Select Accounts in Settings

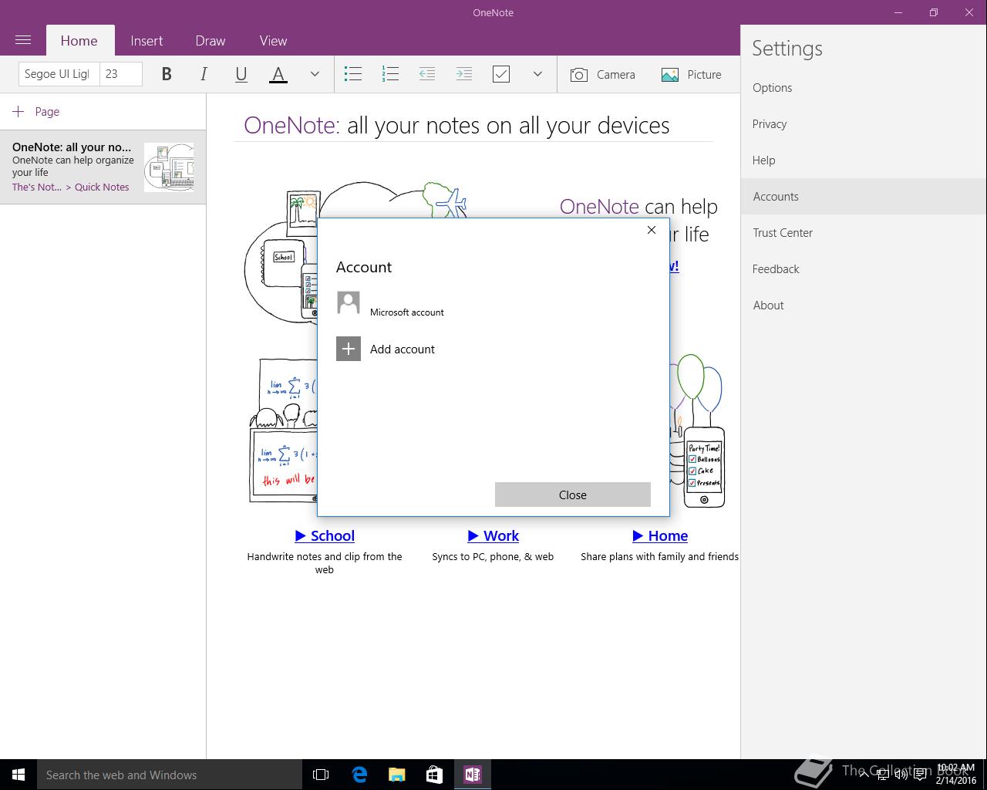pyautogui.click(x=864, y=197)
